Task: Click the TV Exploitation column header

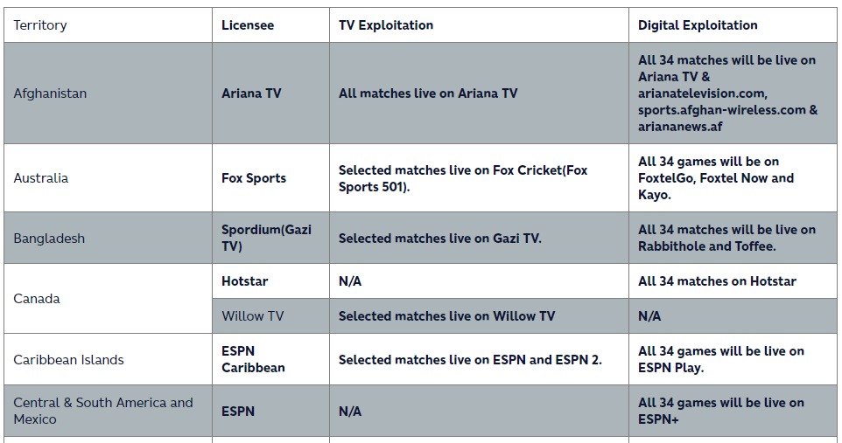Action: [x=386, y=25]
